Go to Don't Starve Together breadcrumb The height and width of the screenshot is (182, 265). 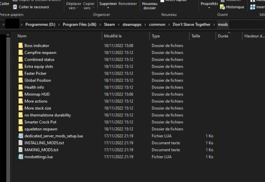[191, 25]
